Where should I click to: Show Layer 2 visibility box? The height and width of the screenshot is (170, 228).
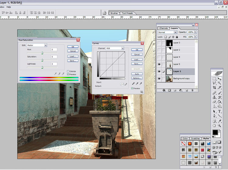tap(159, 50)
